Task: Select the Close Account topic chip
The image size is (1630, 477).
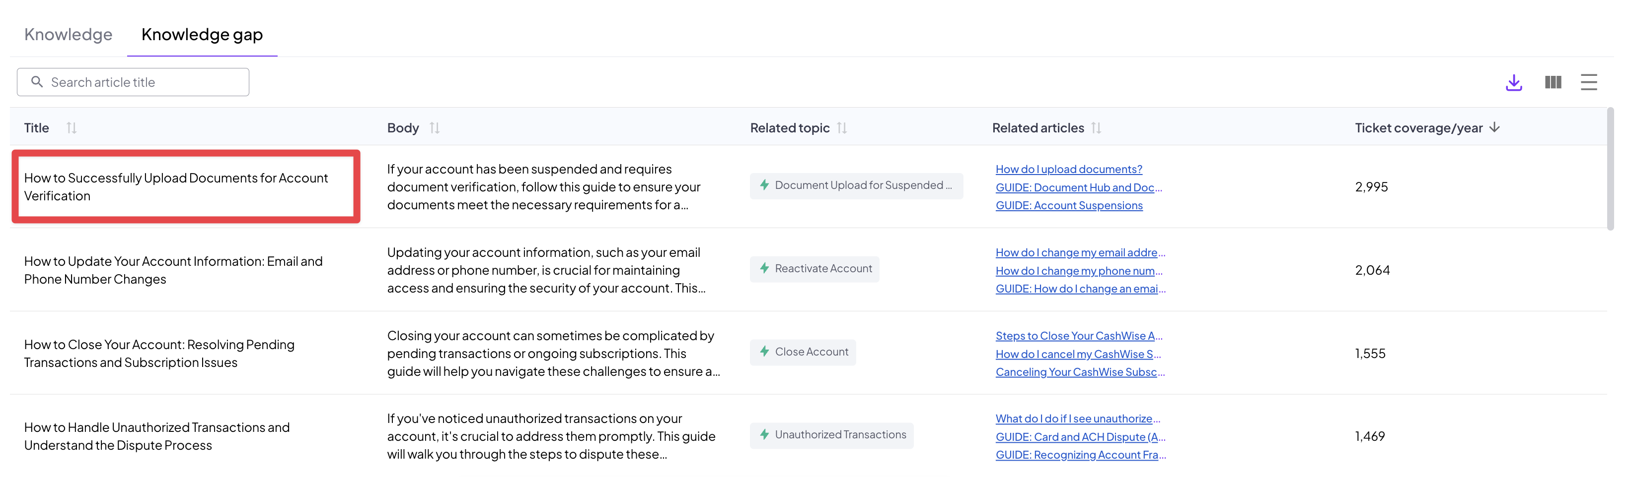Action: pos(803,352)
